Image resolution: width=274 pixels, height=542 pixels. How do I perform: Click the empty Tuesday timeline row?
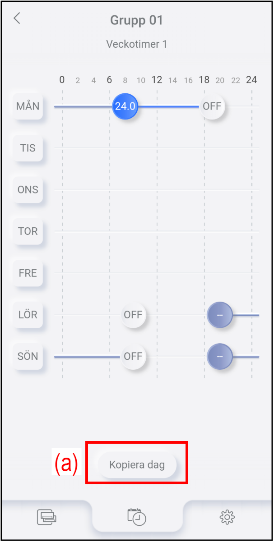[156, 148]
